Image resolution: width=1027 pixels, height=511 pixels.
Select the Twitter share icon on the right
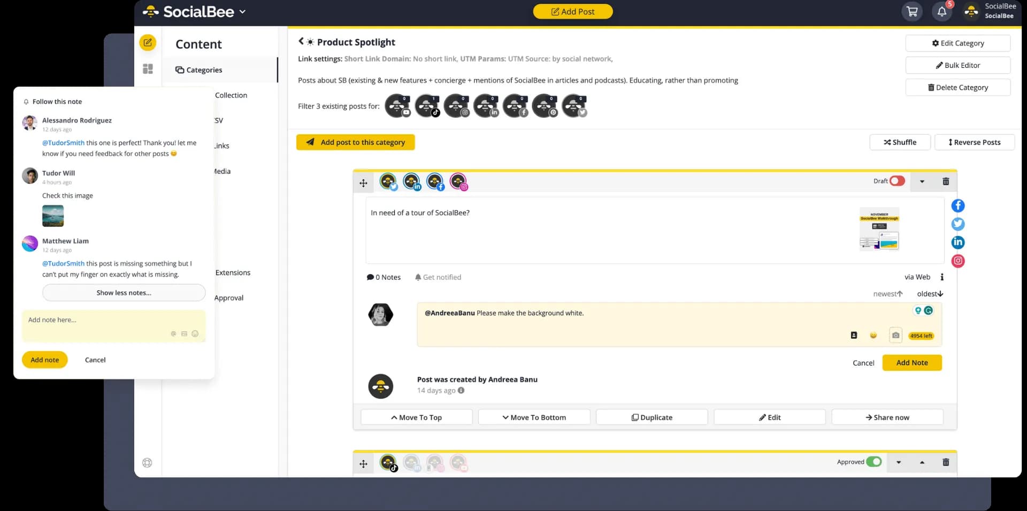tap(958, 224)
